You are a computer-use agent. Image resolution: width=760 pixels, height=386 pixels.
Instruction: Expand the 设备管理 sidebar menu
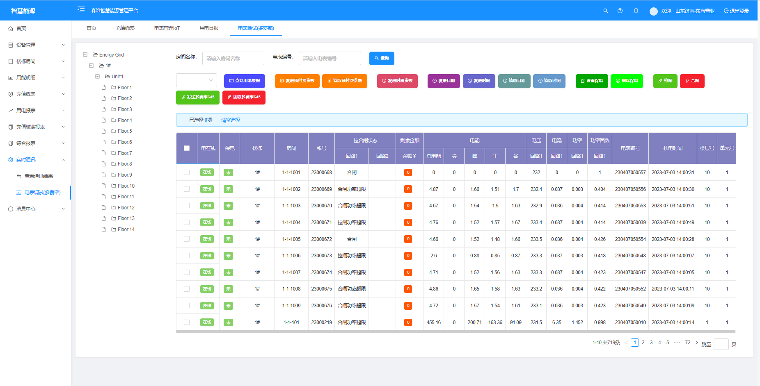pos(36,45)
